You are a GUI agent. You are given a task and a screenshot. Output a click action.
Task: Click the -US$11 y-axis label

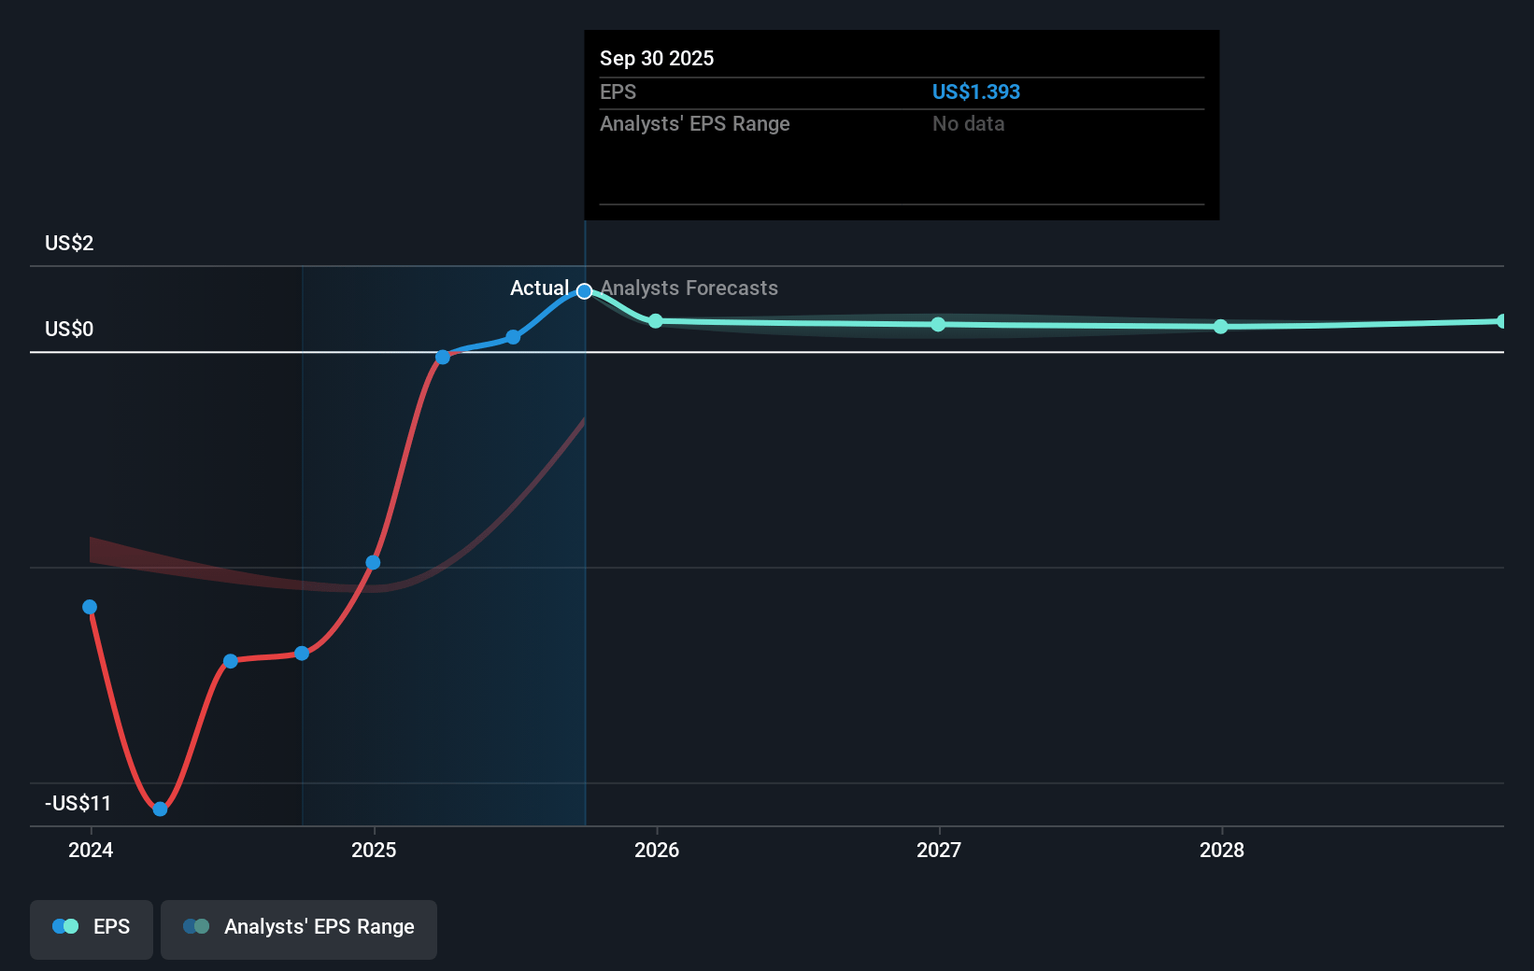[78, 803]
